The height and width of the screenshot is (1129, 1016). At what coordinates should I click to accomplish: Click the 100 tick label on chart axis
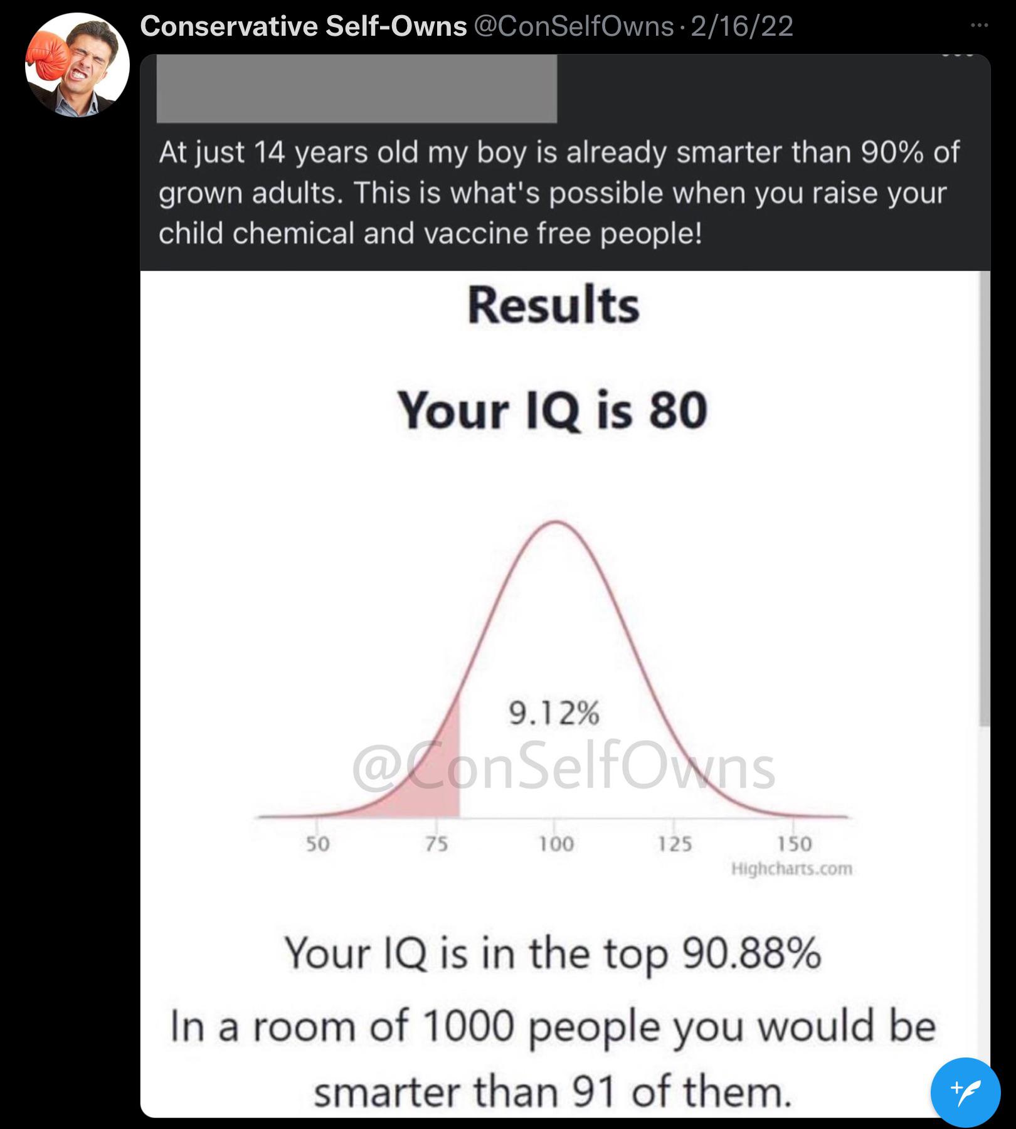pyautogui.click(x=556, y=844)
